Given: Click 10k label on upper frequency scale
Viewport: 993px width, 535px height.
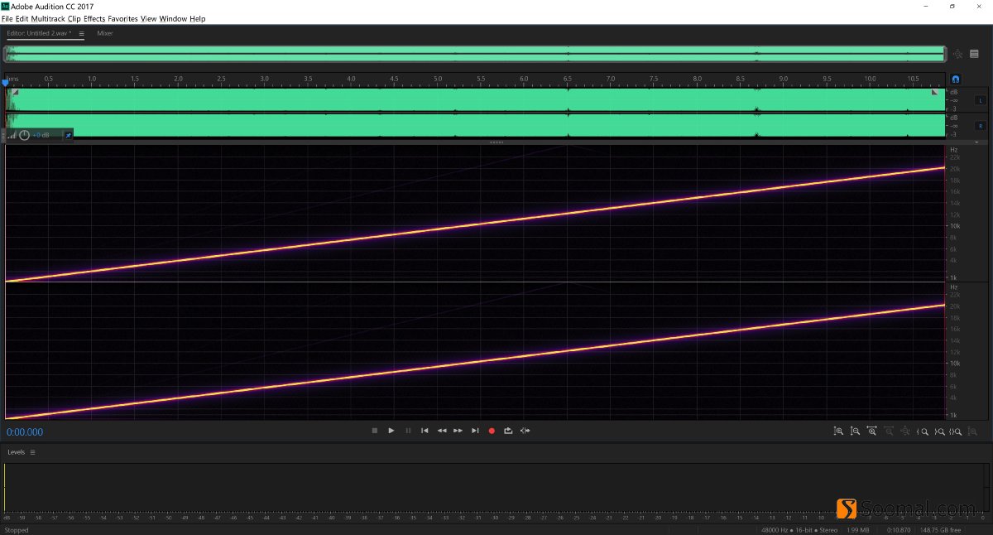Looking at the screenshot, I should 954,226.
